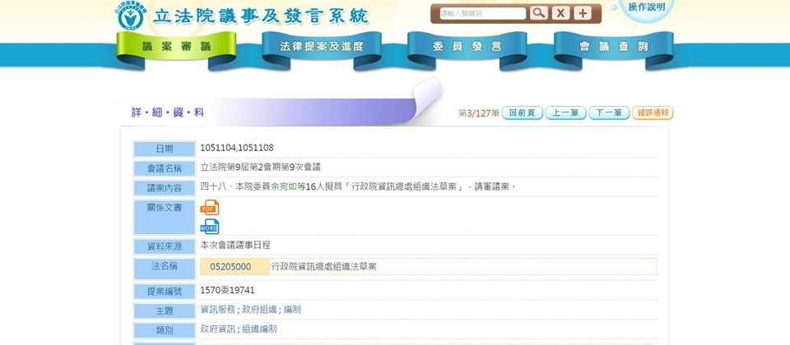Click the legislator name link 余宛如
This screenshot has height=345, width=790.
(284, 187)
